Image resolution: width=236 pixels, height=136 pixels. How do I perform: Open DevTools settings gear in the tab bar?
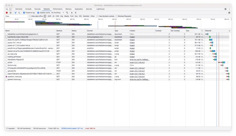coord(226,9)
